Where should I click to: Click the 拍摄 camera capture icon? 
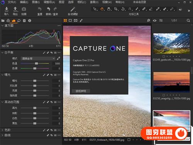pyautogui.click(x=24, y=9)
